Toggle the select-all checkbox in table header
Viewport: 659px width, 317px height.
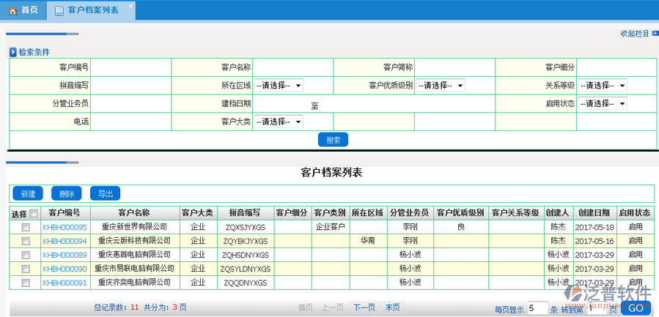coord(33,214)
